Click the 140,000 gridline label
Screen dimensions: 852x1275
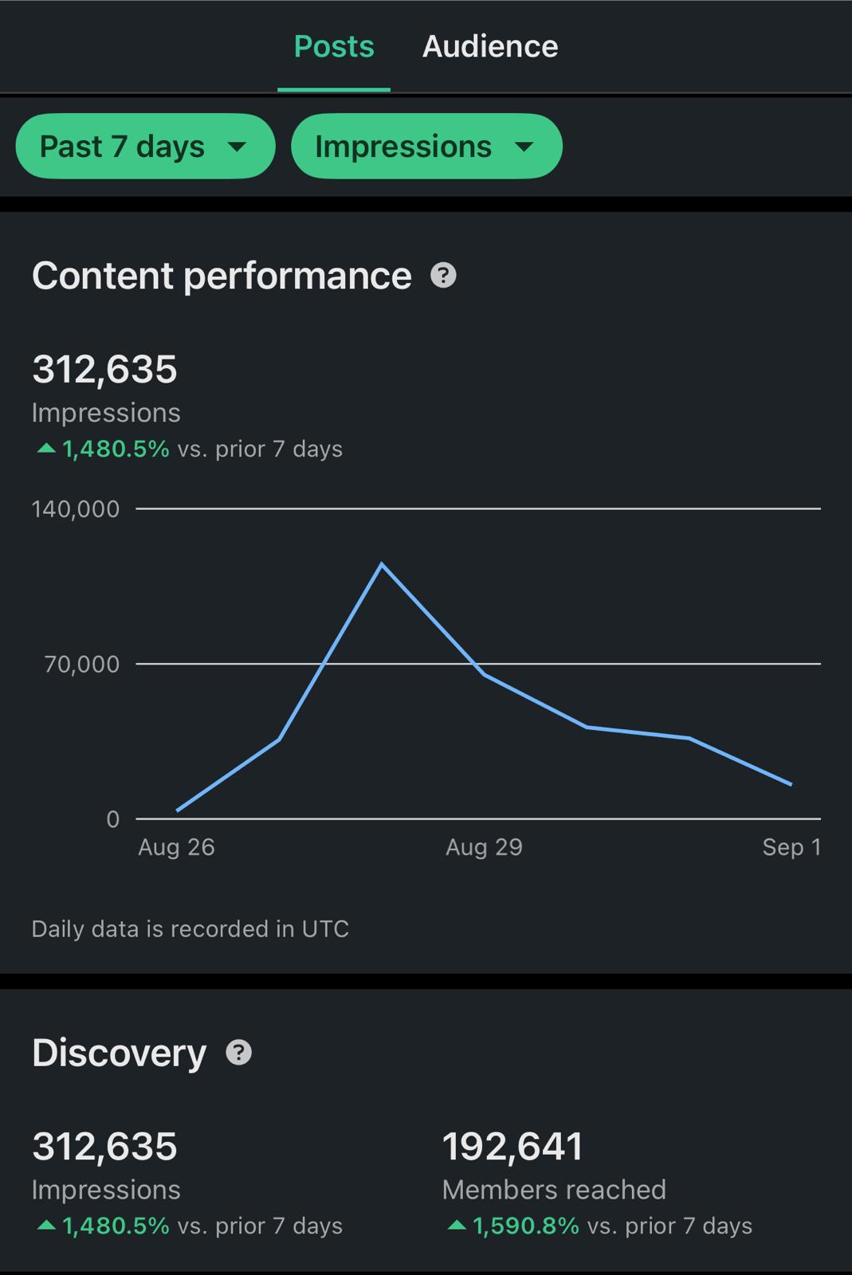pyautogui.click(x=76, y=509)
